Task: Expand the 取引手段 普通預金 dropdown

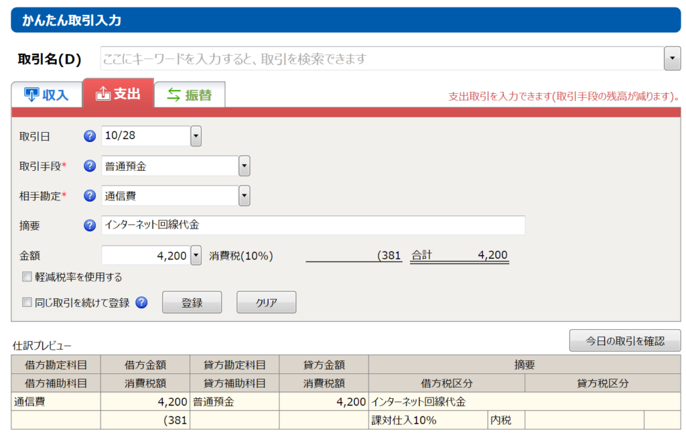Action: click(244, 166)
